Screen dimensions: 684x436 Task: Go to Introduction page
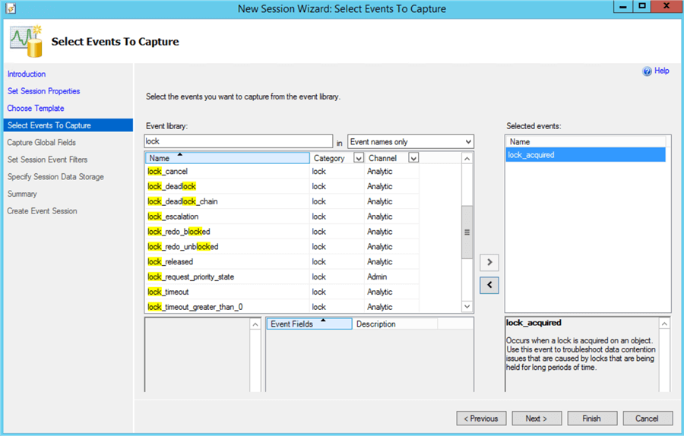point(26,74)
